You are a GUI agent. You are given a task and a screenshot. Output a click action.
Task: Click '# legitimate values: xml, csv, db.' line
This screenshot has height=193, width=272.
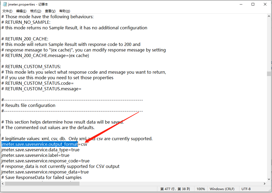coord(77,139)
